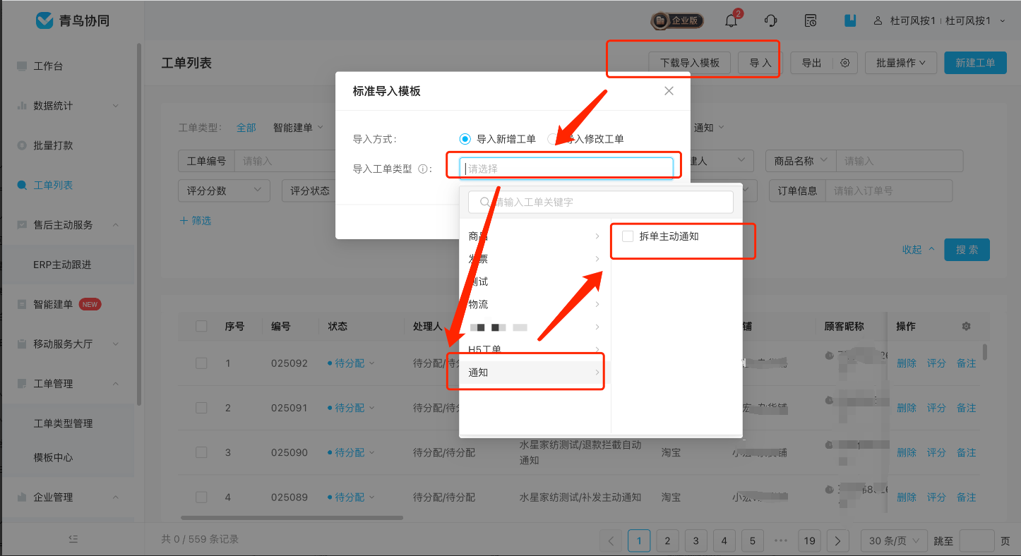The image size is (1021, 556).
Task: Click the 请输入工单关键字 search field
Action: click(x=600, y=202)
